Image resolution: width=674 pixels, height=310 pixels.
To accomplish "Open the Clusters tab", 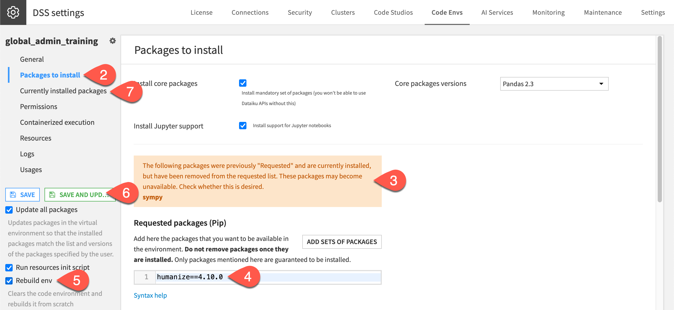I will click(343, 12).
